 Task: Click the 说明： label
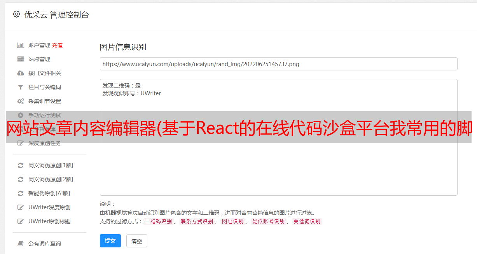tap(107, 204)
